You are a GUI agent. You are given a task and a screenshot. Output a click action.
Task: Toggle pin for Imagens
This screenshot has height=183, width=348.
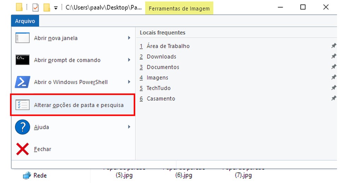(333, 77)
